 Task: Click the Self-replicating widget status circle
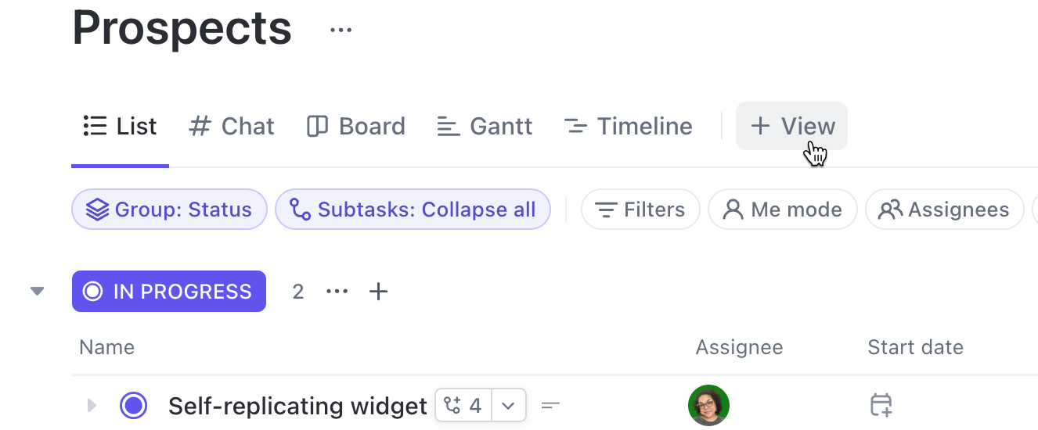point(133,405)
